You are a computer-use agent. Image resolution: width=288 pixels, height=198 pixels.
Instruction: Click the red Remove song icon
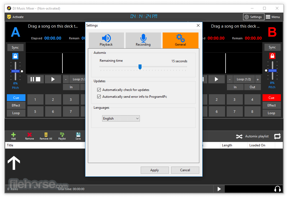[29, 136]
